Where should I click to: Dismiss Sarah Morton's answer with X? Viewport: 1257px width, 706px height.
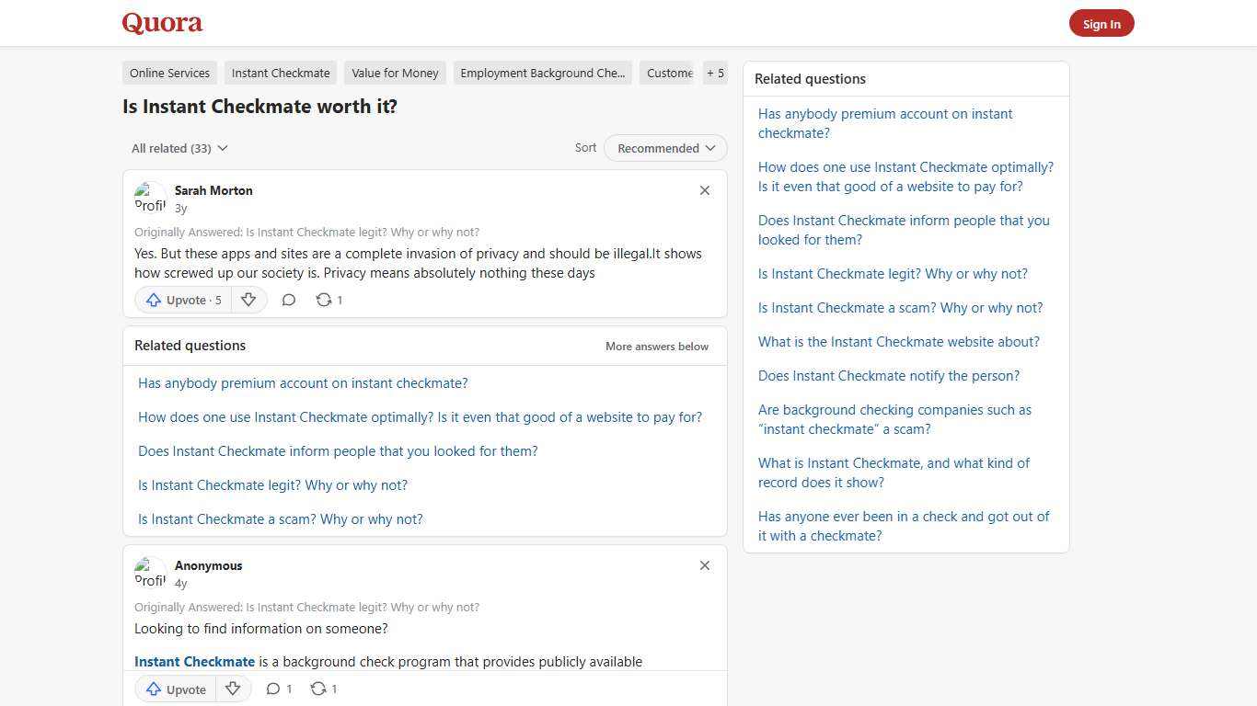705,190
